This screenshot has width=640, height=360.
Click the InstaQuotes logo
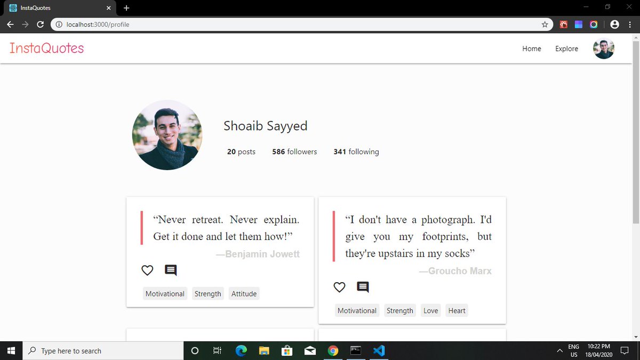pyautogui.click(x=47, y=48)
